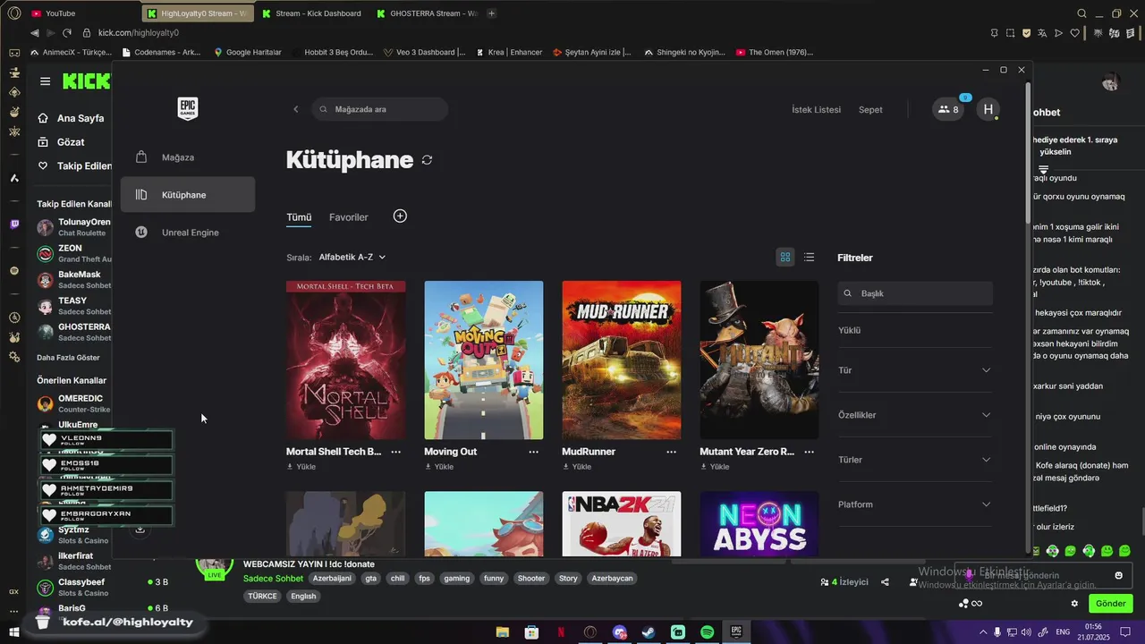Expand the Tür filter section
The image size is (1145, 644).
[915, 370]
